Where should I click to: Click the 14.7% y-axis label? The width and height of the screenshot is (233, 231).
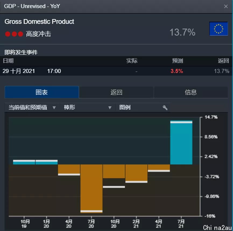tap(211, 117)
